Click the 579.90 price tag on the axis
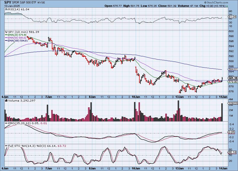 (233, 82)
